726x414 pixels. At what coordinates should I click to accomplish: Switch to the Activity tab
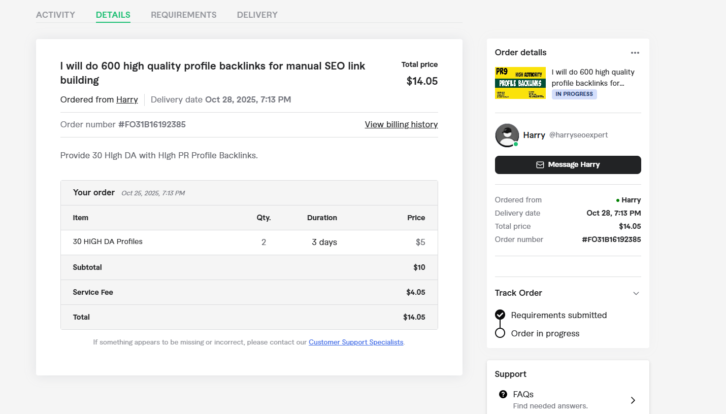tap(55, 15)
